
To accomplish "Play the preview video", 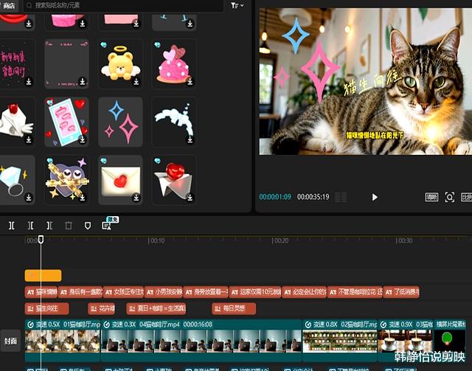I will point(375,197).
